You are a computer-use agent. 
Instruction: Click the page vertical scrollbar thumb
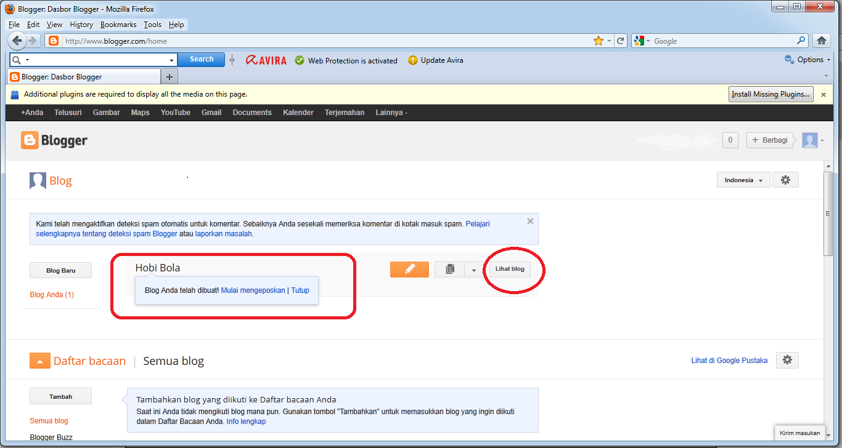[x=828, y=214]
